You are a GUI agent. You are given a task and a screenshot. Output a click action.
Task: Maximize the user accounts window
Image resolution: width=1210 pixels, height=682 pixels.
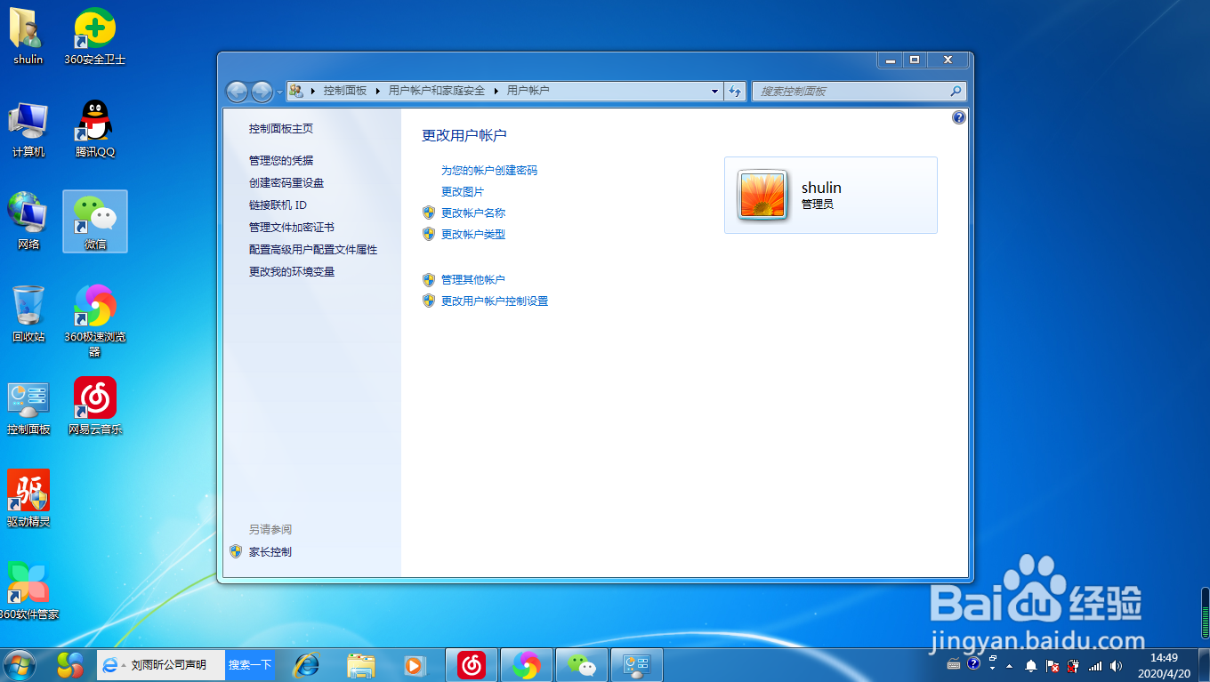(x=914, y=60)
